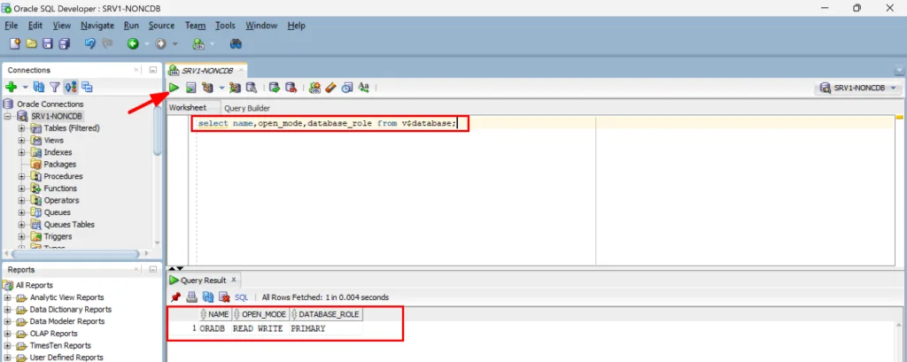Run the SQL statement with green play icon
The image size is (907, 362).
click(174, 88)
